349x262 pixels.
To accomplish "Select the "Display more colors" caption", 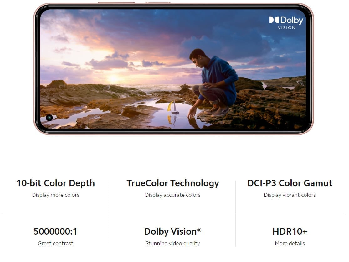I will coord(56,195).
